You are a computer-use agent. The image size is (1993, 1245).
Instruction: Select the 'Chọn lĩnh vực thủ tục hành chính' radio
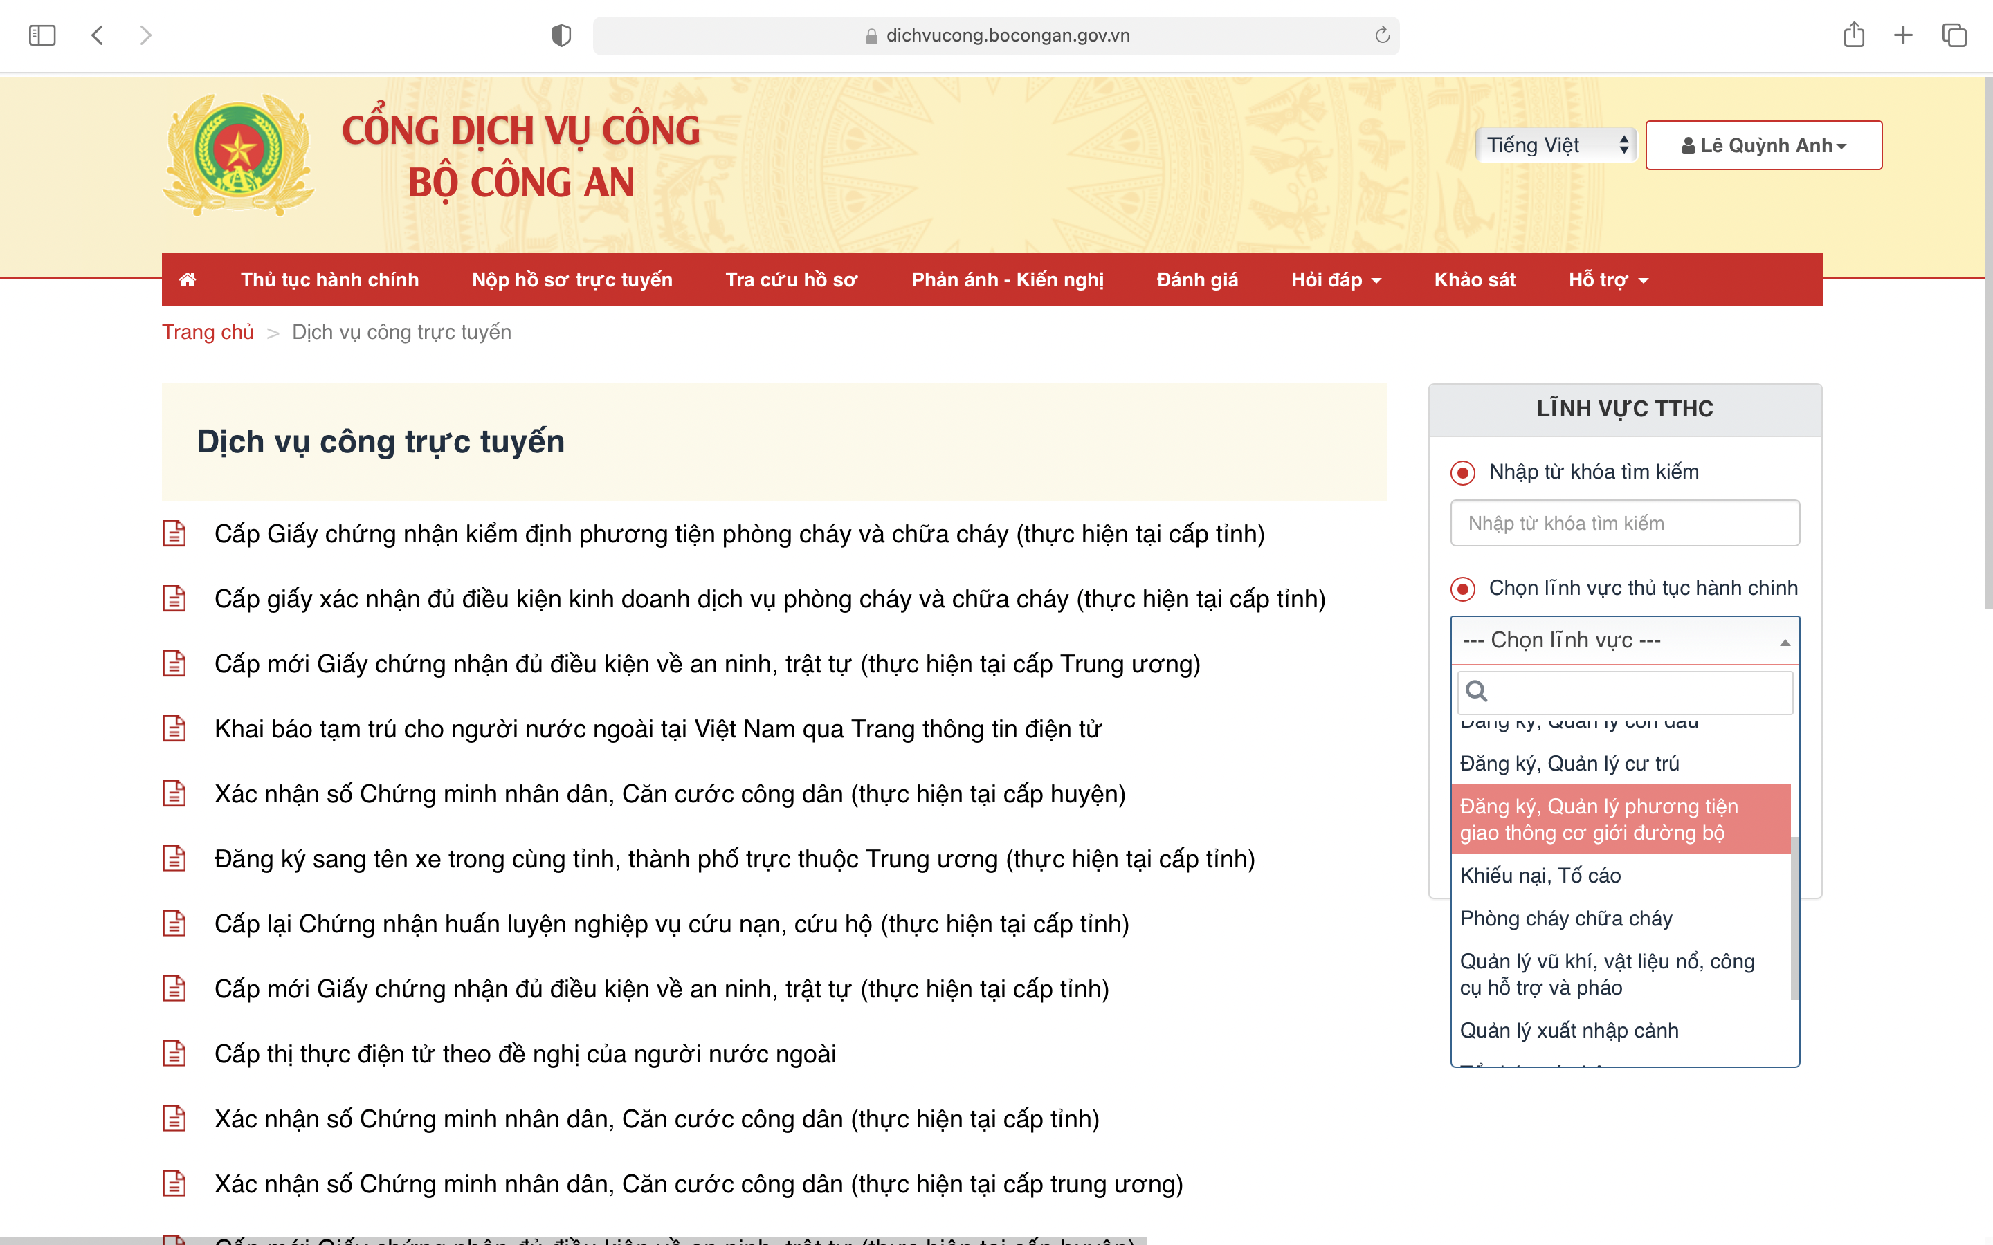1463,589
